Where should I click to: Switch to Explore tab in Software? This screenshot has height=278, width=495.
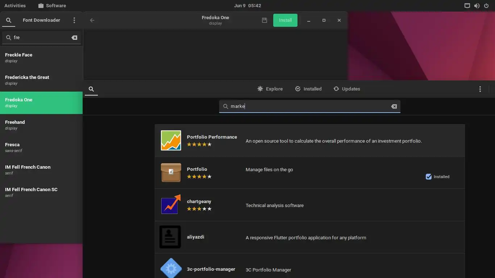[x=270, y=89]
